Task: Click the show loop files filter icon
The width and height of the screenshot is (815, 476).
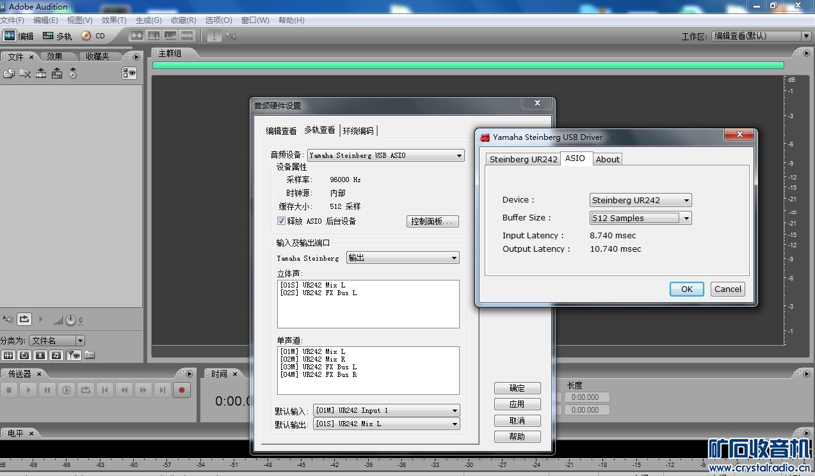Action: pos(24,355)
